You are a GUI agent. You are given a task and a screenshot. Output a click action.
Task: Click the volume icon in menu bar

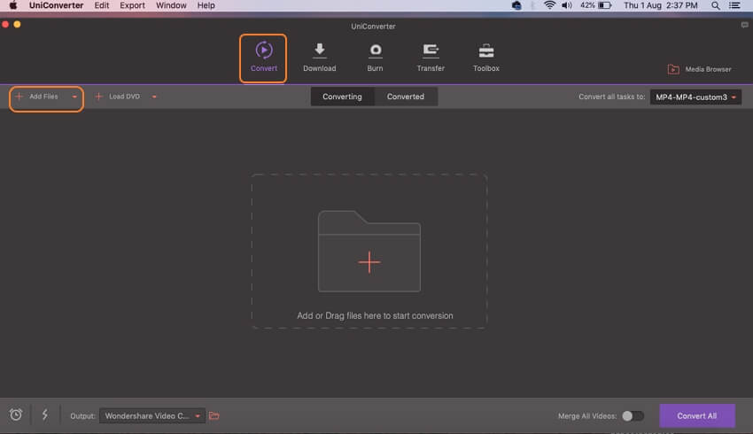[567, 5]
